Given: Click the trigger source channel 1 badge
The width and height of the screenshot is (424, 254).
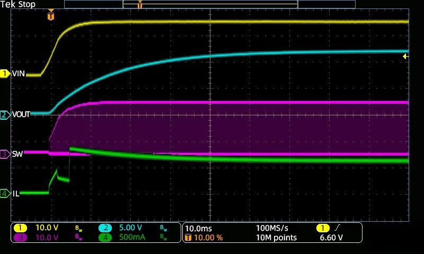Looking at the screenshot, I should click(x=323, y=229).
